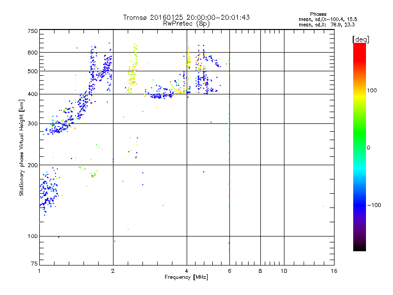Click the x-axis frequency tick label '2'

pyautogui.click(x=113, y=271)
